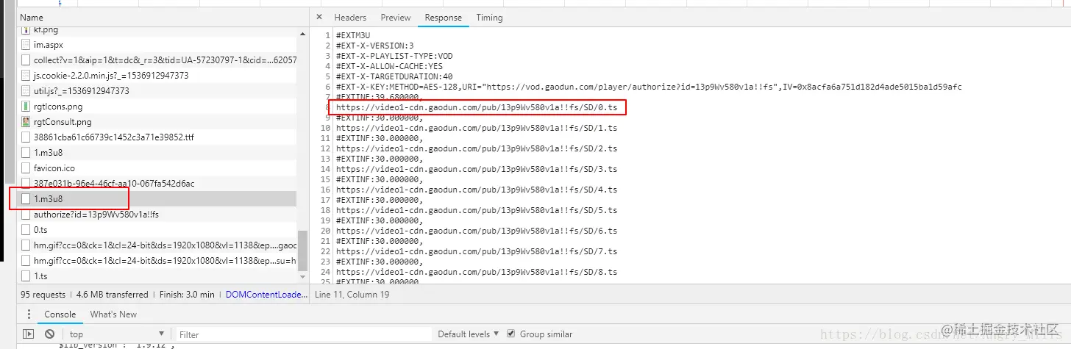1071x349 pixels.
Task: Select the 38861cba...ttf font request
Action: [157, 137]
